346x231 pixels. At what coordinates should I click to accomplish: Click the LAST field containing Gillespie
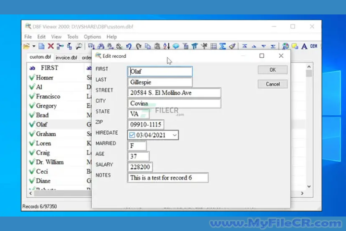(160, 82)
